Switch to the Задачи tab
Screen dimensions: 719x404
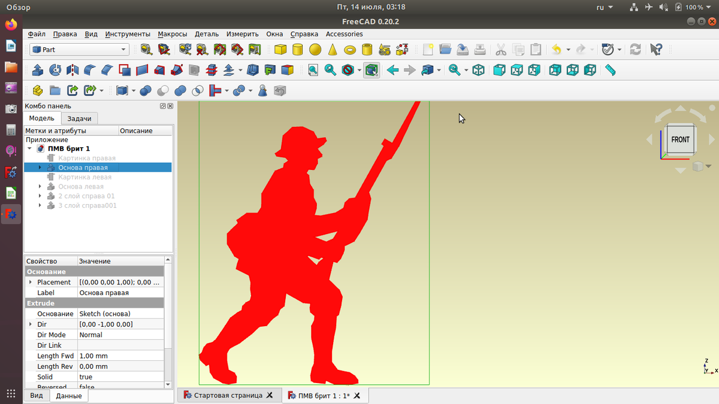pyautogui.click(x=80, y=119)
